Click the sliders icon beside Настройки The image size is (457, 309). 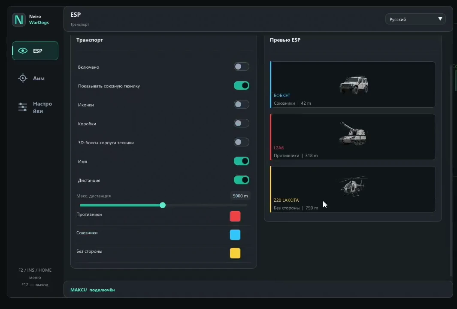point(23,107)
